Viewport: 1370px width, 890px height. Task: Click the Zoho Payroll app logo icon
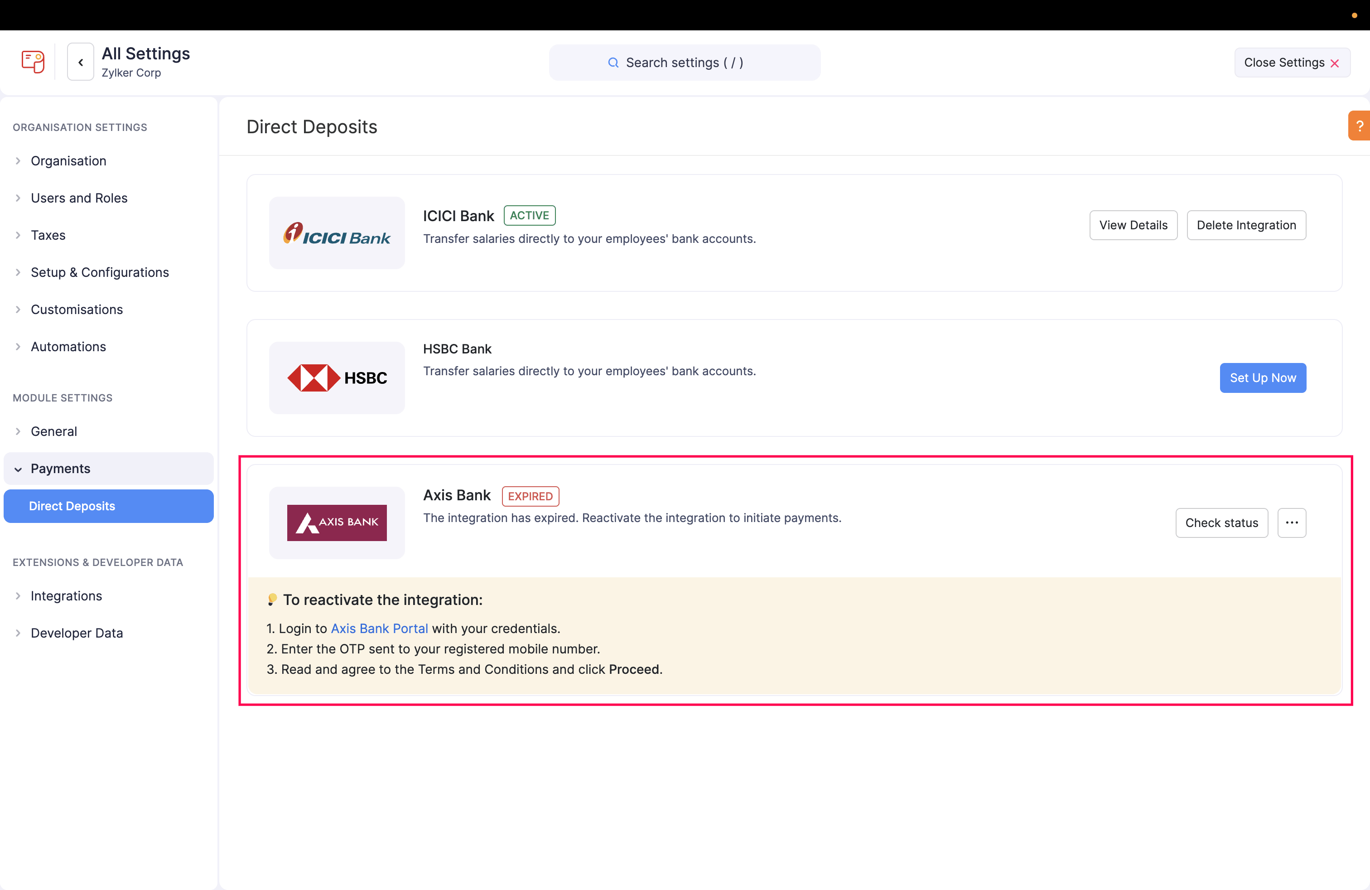(33, 62)
